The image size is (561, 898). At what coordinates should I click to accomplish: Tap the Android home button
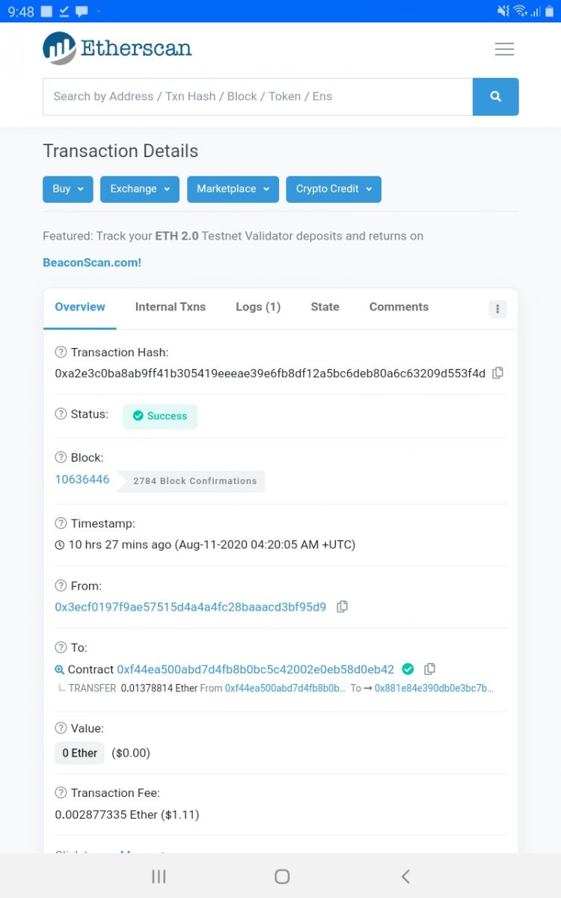[x=281, y=876]
